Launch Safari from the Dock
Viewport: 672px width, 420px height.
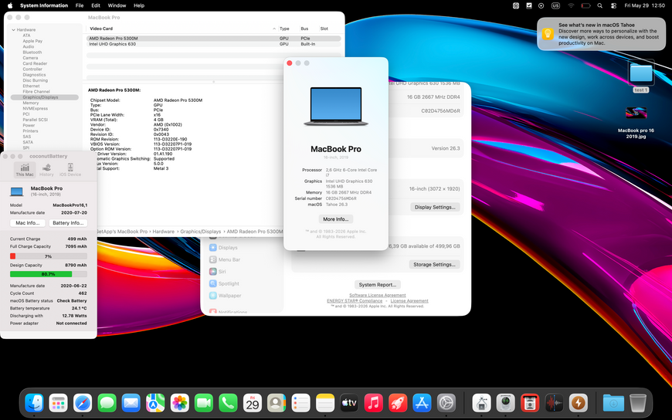click(x=83, y=403)
